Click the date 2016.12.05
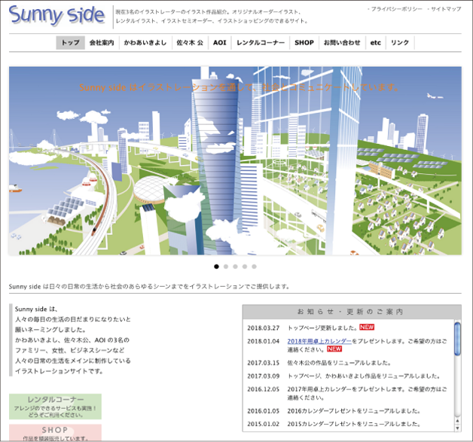Screen dimensions: 473x442 (x=264, y=389)
